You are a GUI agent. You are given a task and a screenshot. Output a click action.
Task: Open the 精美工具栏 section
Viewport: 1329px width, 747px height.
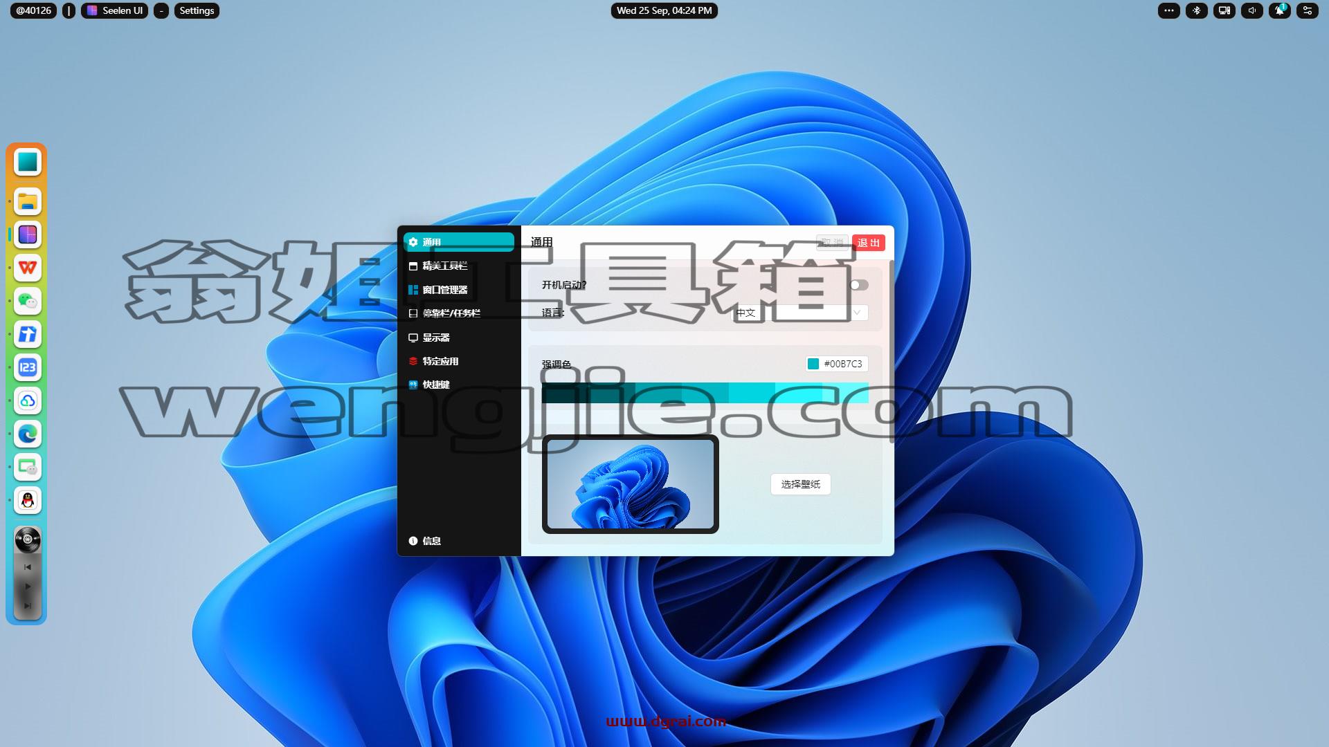coord(459,266)
